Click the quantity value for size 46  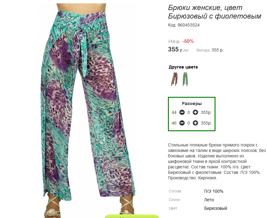point(188,123)
